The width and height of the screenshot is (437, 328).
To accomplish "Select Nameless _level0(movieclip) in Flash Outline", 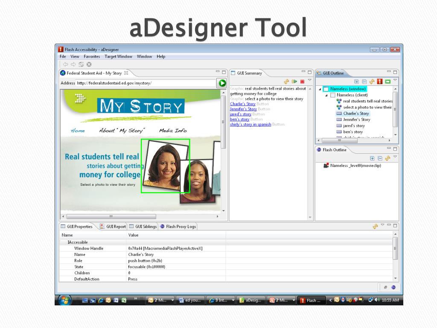I will (x=355, y=166).
